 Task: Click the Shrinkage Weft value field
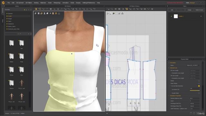[x=194, y=103]
